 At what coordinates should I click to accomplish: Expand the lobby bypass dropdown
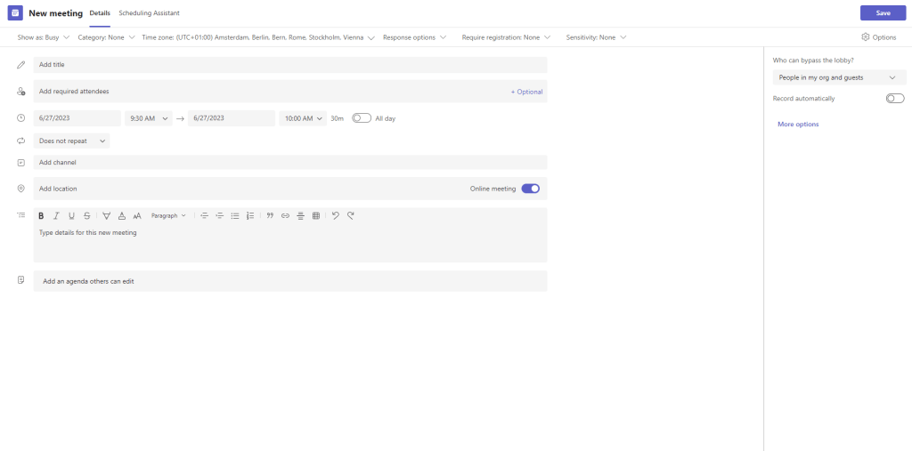pos(837,77)
